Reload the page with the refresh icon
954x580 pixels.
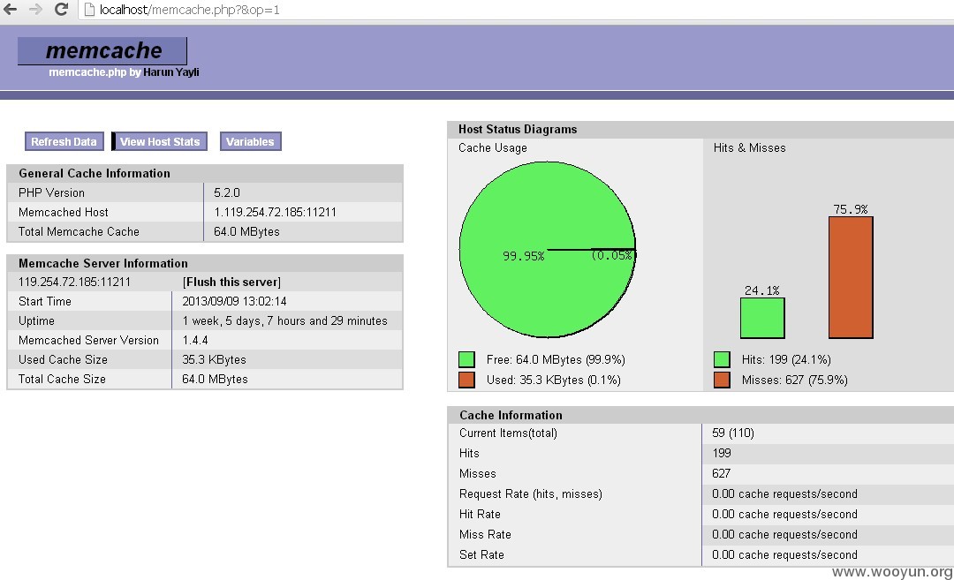[x=61, y=9]
